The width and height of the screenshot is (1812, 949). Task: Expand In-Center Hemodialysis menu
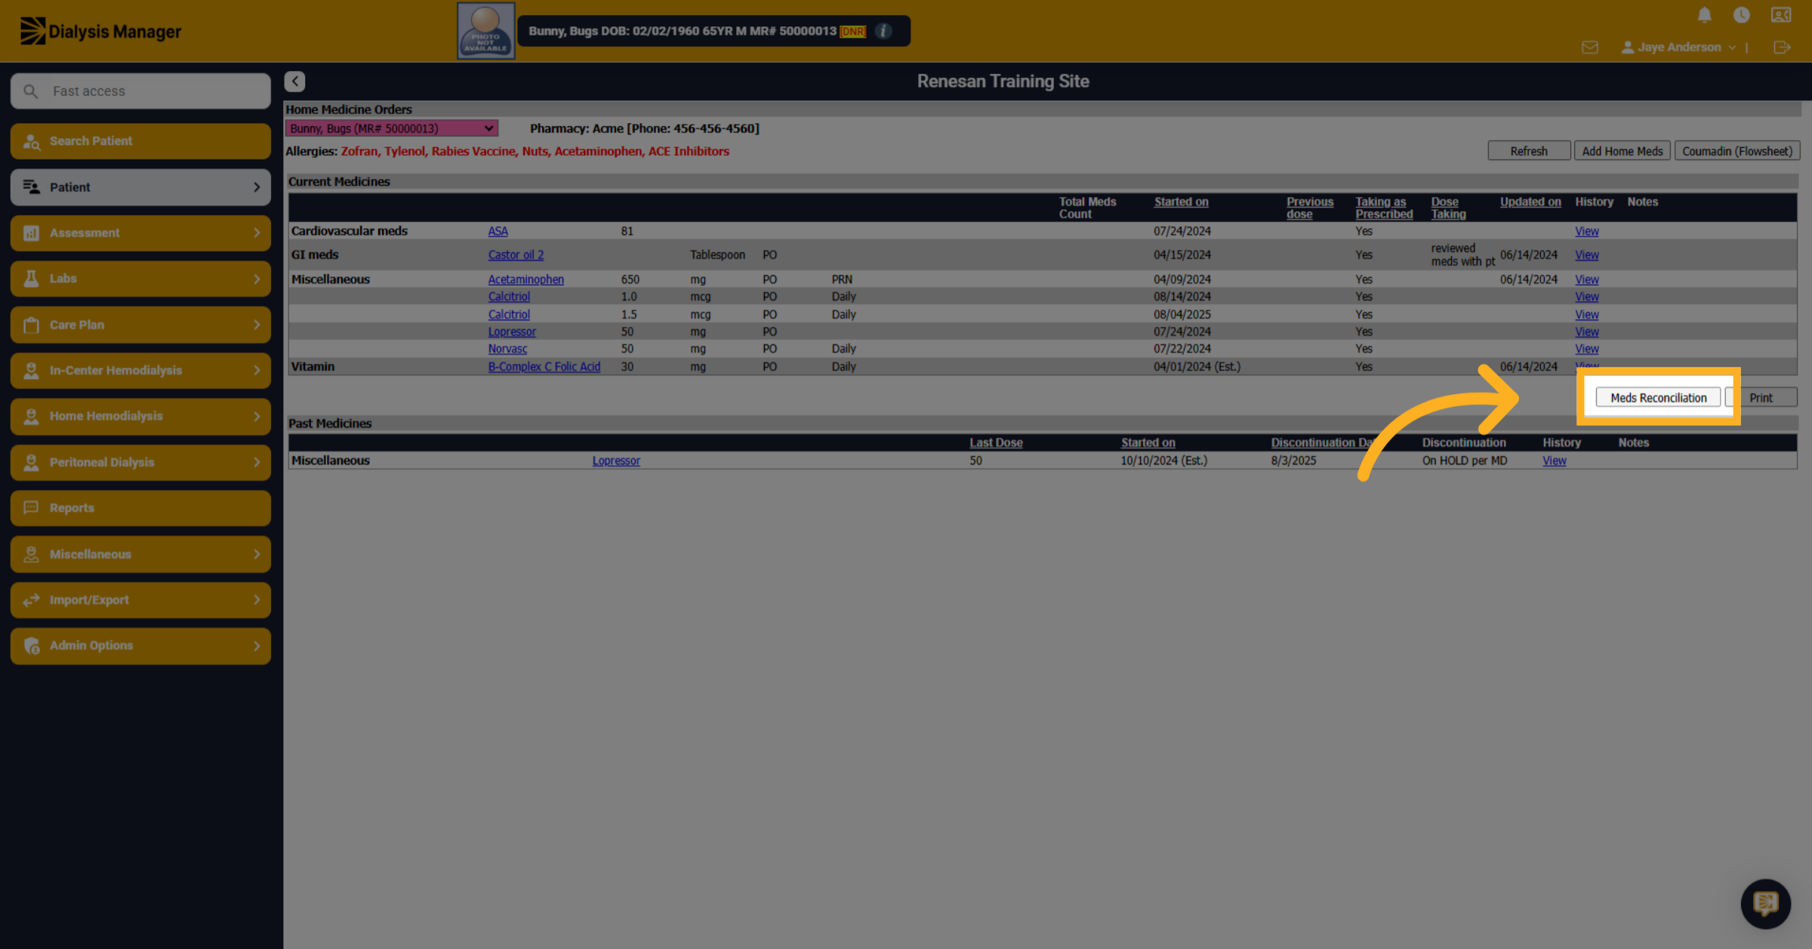pos(140,371)
